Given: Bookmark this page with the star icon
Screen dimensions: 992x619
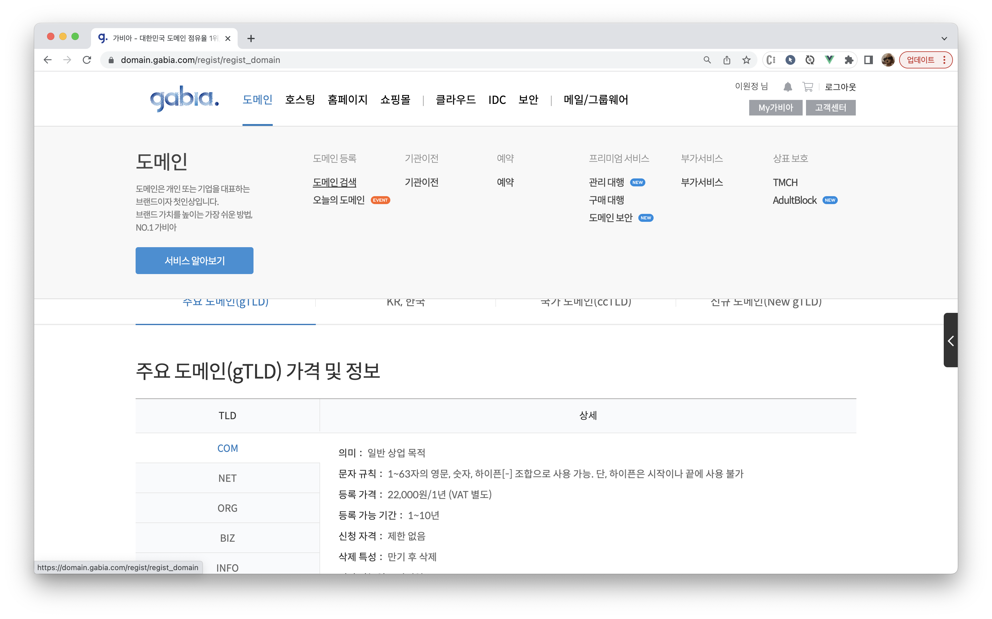Looking at the screenshot, I should pos(746,60).
